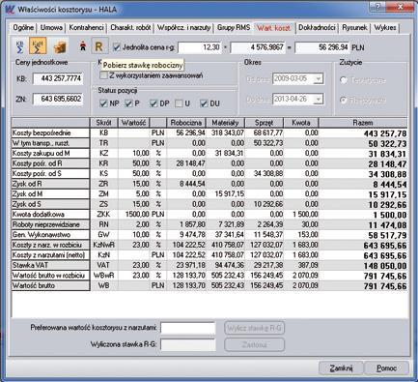
Task: Click the r-g price field showing 12,30
Action: tap(200, 47)
